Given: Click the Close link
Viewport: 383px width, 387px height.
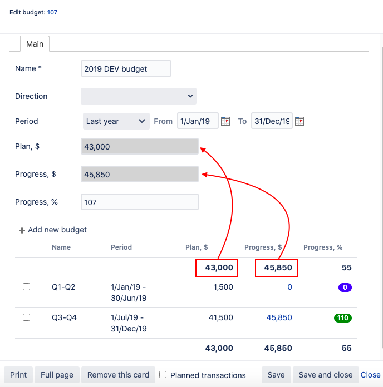Looking at the screenshot, I should tap(371, 375).
